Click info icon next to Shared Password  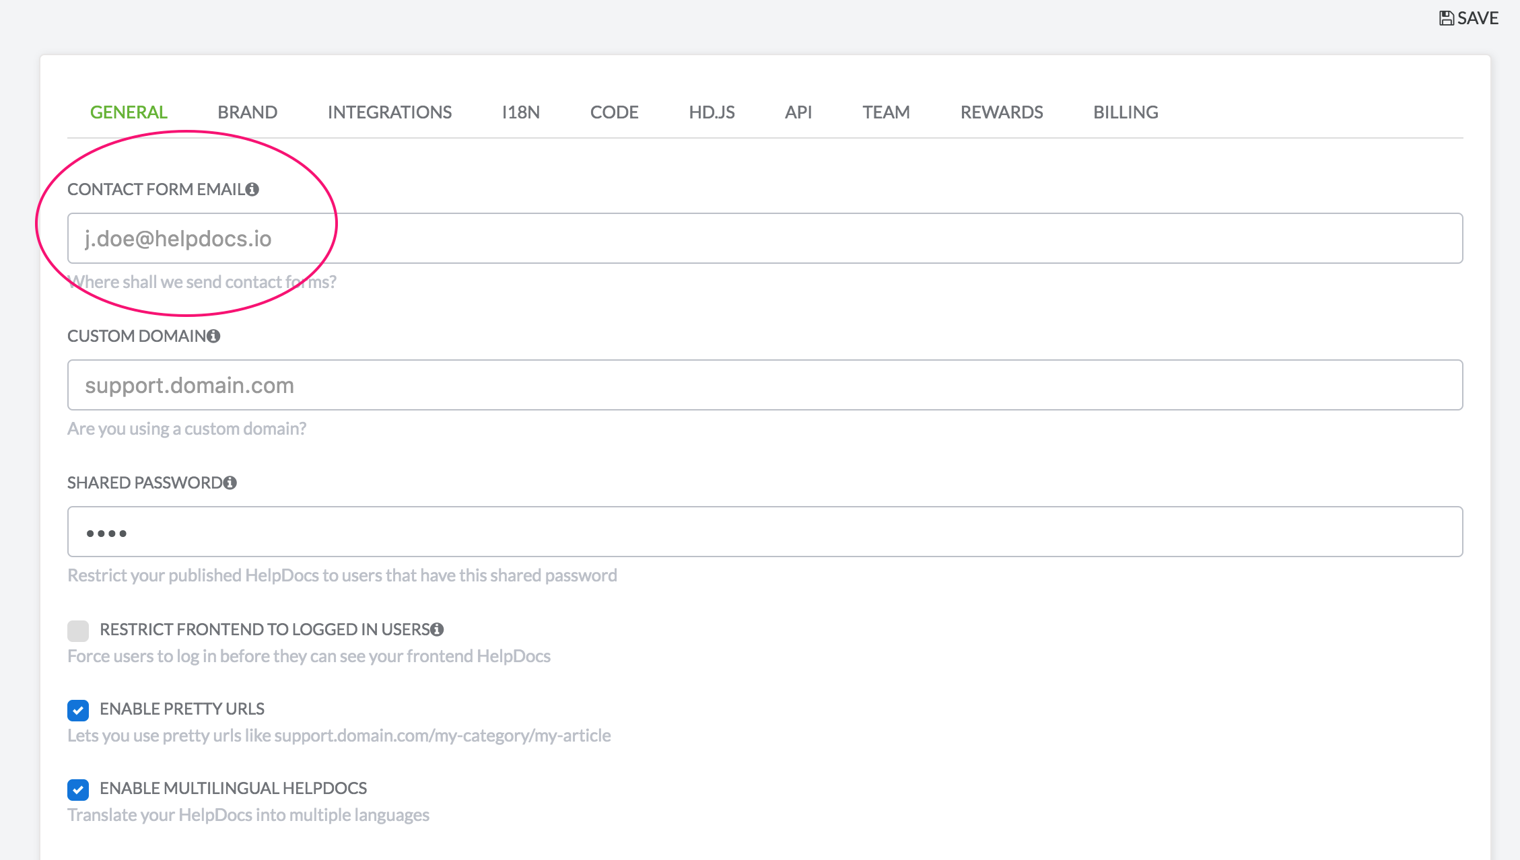point(230,482)
